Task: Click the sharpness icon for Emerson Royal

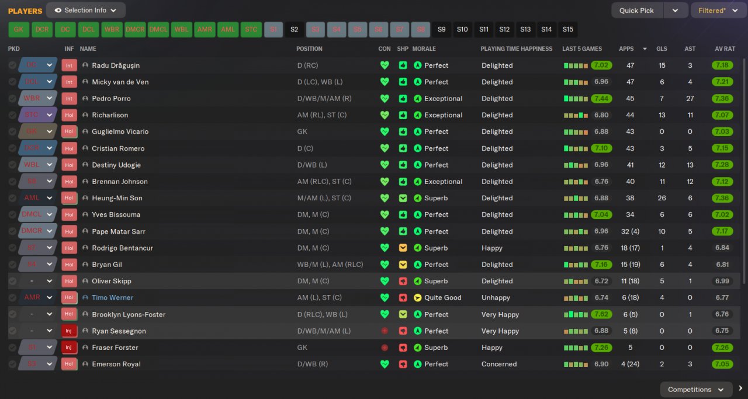Action: point(403,364)
